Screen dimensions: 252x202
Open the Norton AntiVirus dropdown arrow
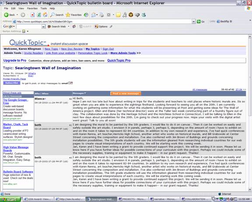28,31
